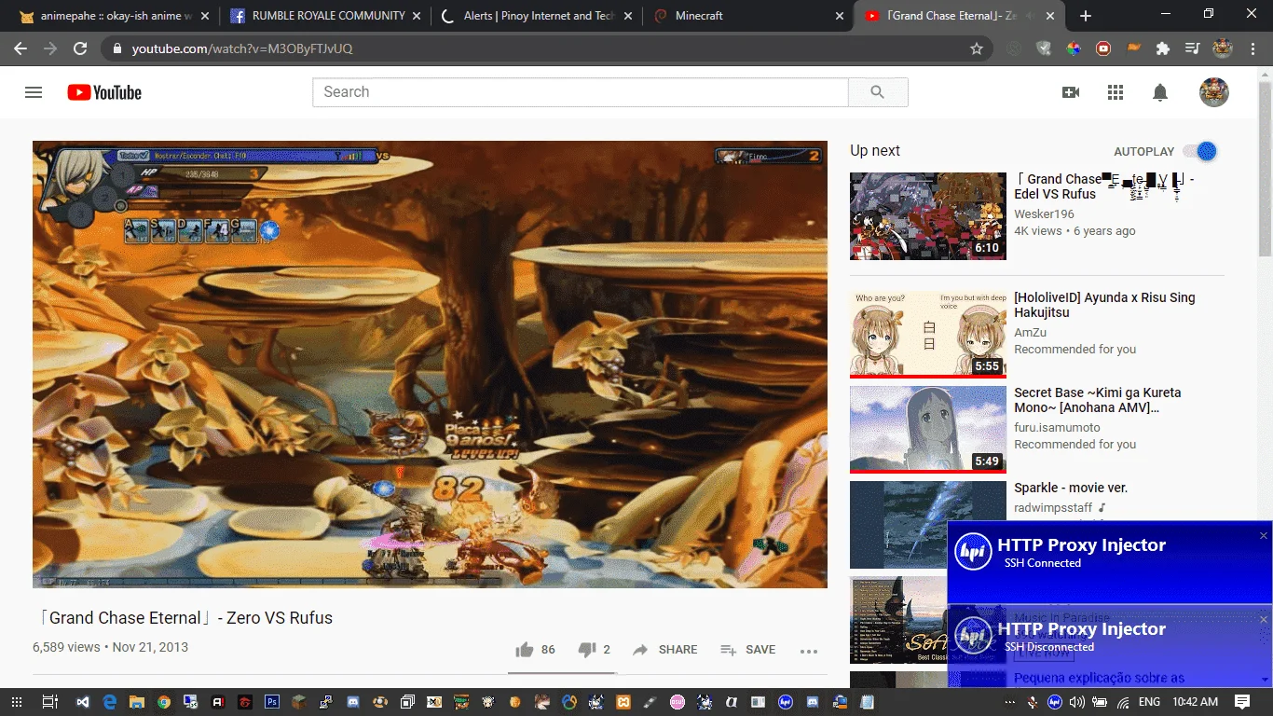Viewport: 1273px width, 716px height.
Task: Open Edel VS Rufus video title
Action: (1104, 186)
